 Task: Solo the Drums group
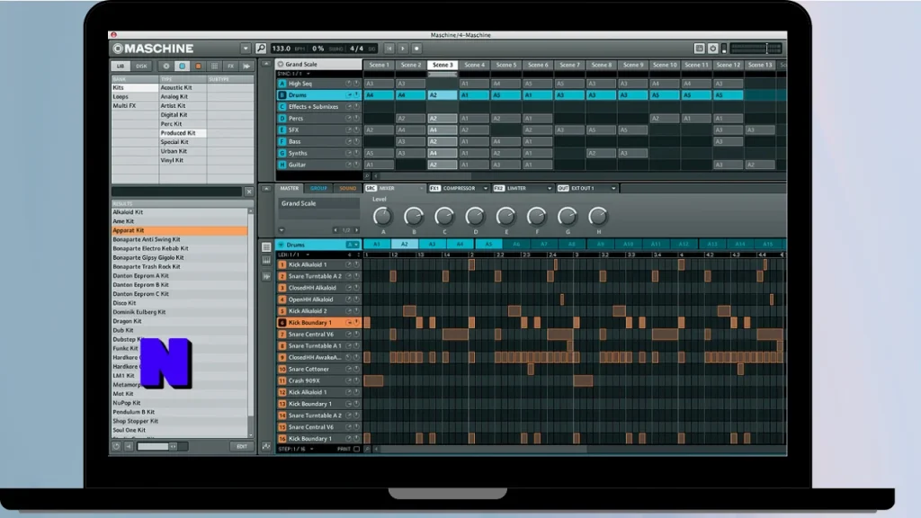349,95
